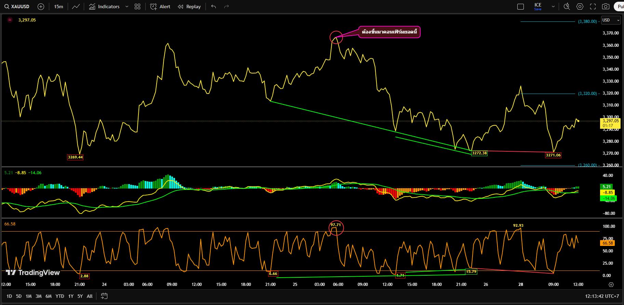The width and height of the screenshot is (624, 305).
Task: Open the 15m timeframe dropdown
Action: 58,6
